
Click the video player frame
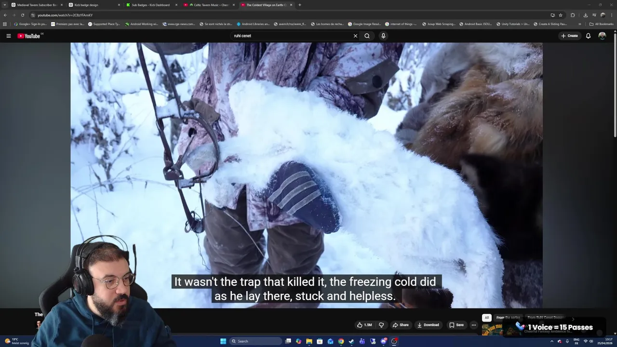(x=307, y=175)
